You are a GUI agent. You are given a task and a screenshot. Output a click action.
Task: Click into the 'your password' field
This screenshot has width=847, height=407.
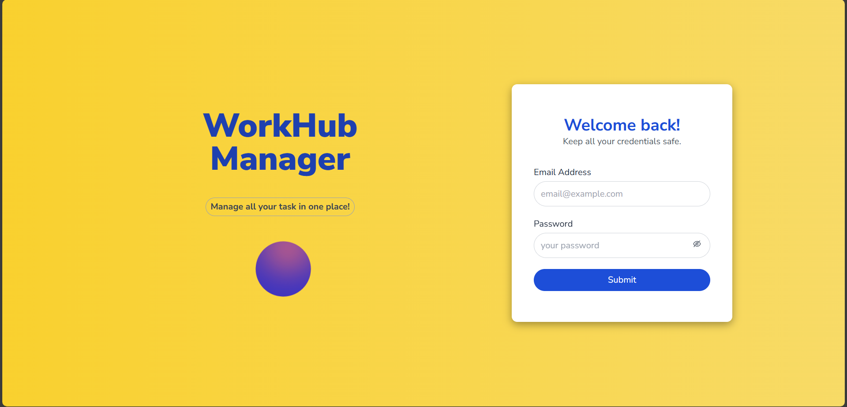609,246
